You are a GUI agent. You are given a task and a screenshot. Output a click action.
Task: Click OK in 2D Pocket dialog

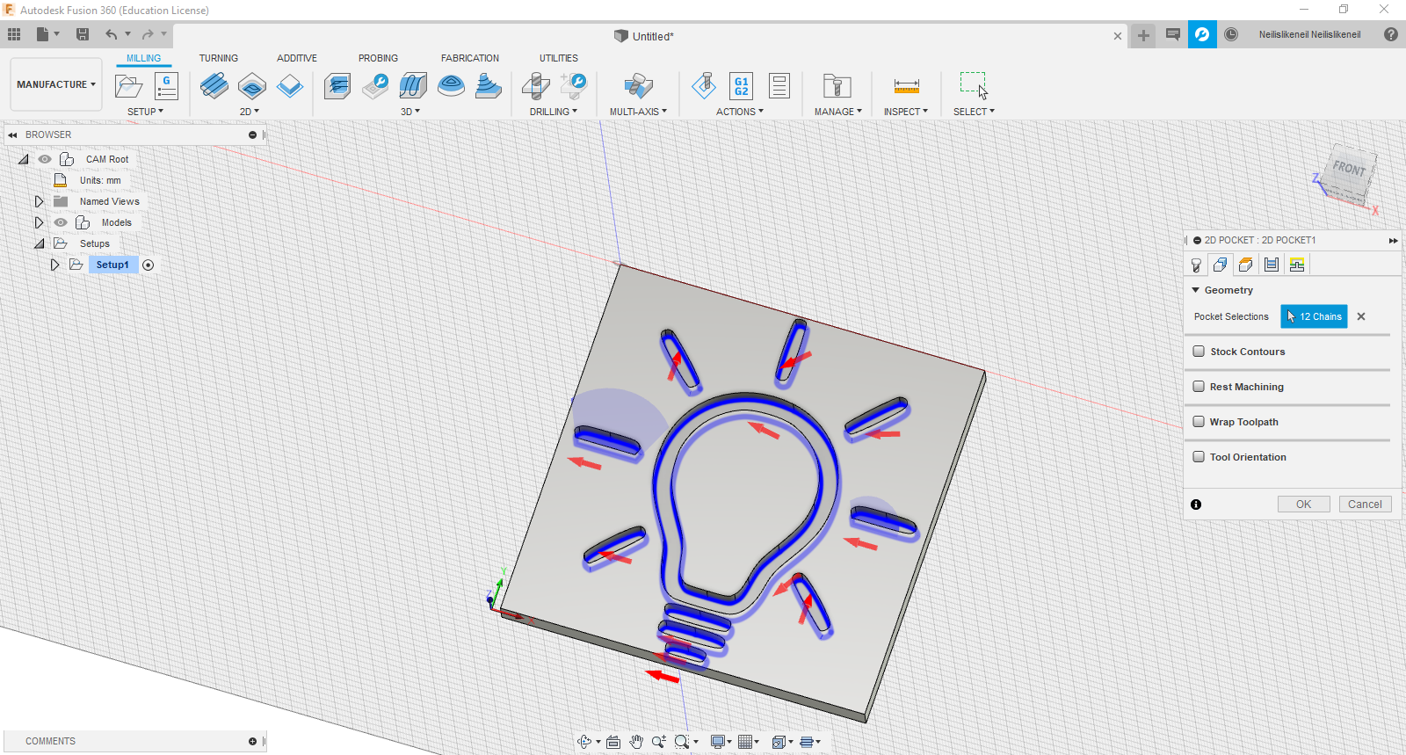point(1303,505)
